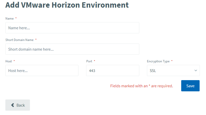Click the 'Short Domain Name' label
This screenshot has width=206, height=115.
[x=19, y=40]
